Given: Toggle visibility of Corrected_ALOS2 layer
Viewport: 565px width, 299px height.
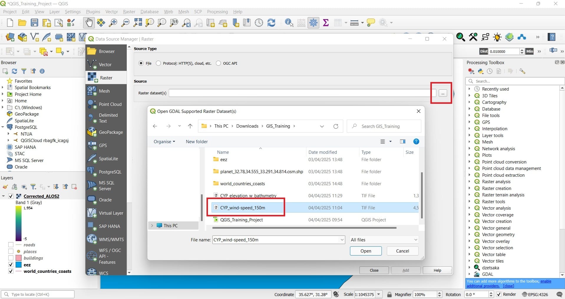Looking at the screenshot, I should (11, 196).
